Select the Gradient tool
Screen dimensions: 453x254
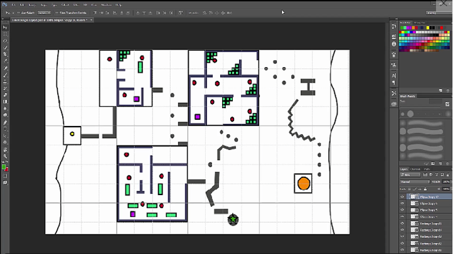pos(5,102)
